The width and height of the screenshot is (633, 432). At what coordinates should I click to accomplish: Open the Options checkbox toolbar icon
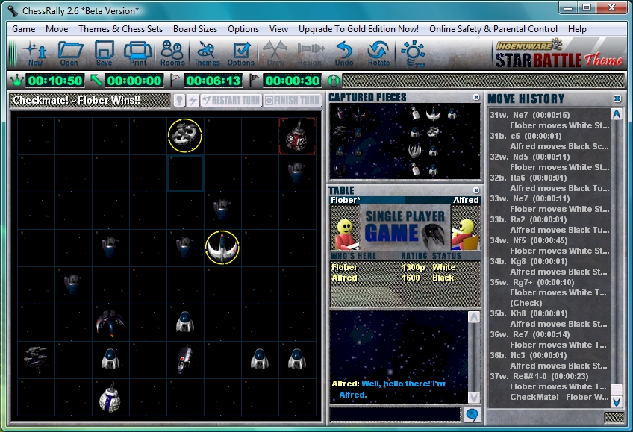241,53
